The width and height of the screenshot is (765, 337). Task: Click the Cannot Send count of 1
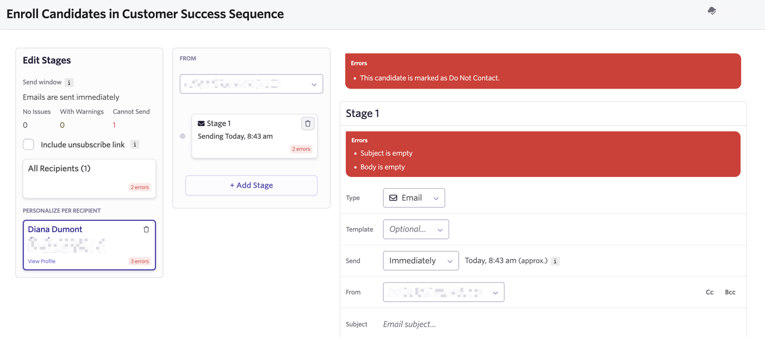pos(114,125)
